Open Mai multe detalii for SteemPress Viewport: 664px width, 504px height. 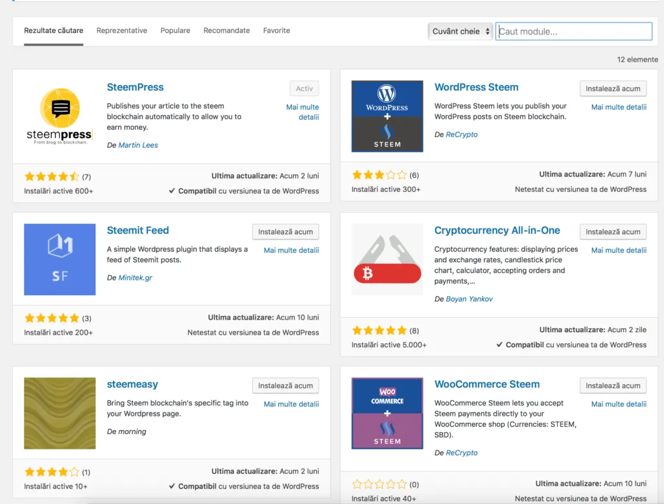coord(302,112)
